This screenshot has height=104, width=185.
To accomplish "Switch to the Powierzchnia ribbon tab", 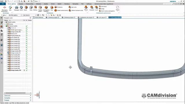I will click(29, 4).
